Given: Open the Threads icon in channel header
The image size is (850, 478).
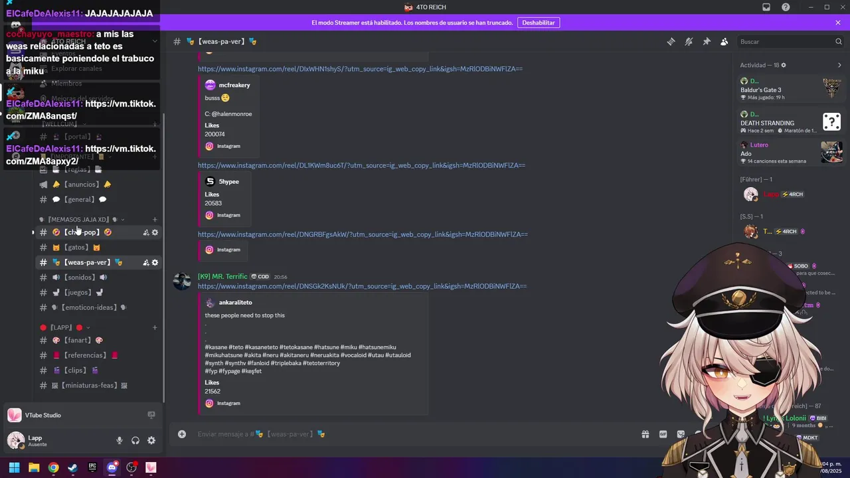Looking at the screenshot, I should (x=671, y=41).
